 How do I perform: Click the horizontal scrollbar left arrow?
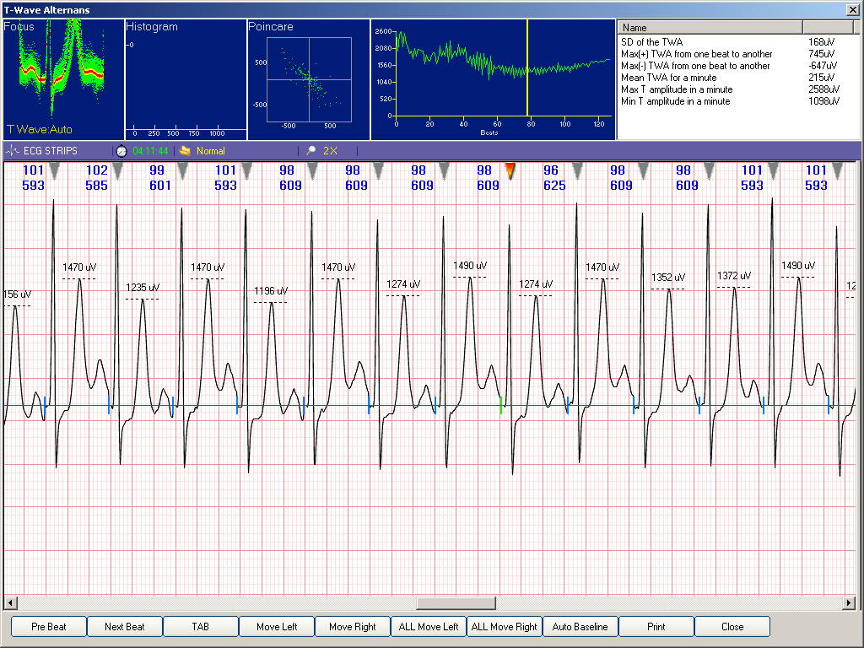[x=10, y=603]
